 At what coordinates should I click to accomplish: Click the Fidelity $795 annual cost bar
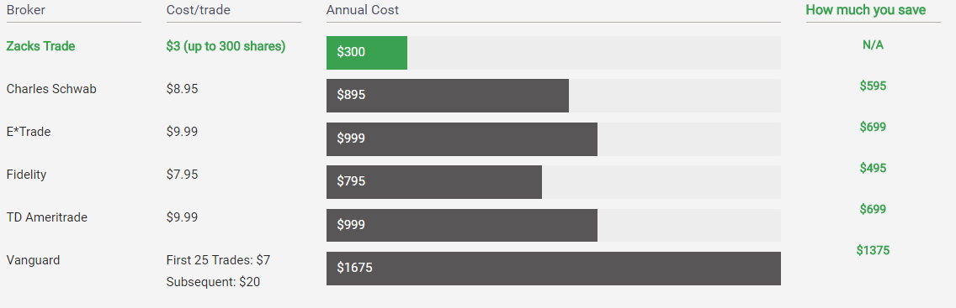coord(434,181)
